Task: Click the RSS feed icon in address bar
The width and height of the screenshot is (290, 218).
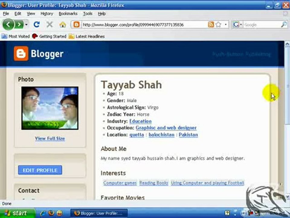Action: [x=211, y=25]
